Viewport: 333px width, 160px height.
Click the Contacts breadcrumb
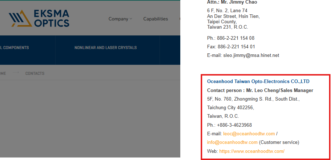coord(35,73)
